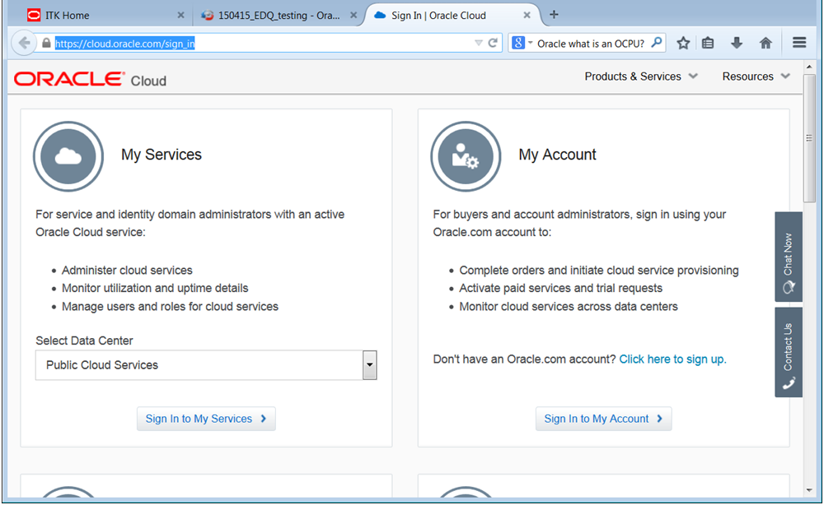Image resolution: width=824 pixels, height=505 pixels.
Task: Click Sign In to My Services button
Action: point(206,419)
